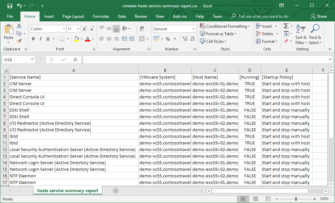Open the number format General dropdown
Image resolution: width=335 pixels, height=203 pixels.
pos(193,29)
